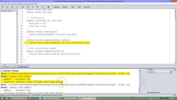177x100 pixels.
Task: Click the Paste toolbar icon
Action: coord(33,7)
